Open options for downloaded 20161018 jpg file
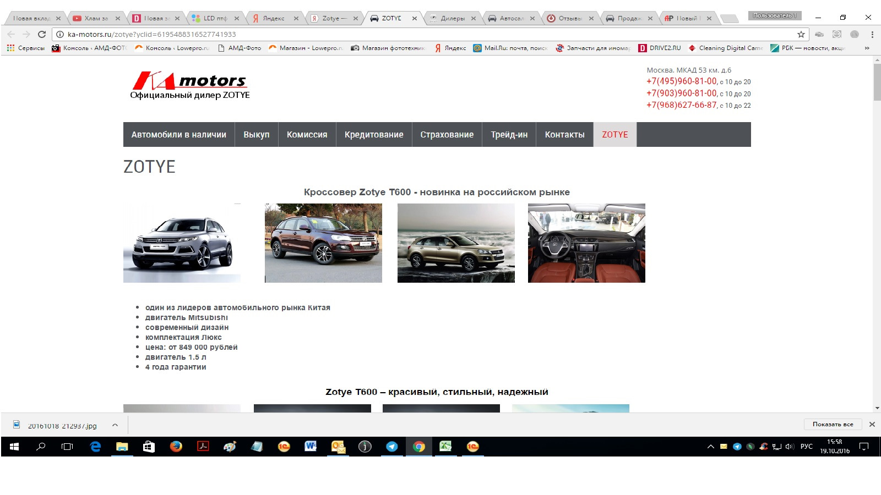 [x=115, y=425]
